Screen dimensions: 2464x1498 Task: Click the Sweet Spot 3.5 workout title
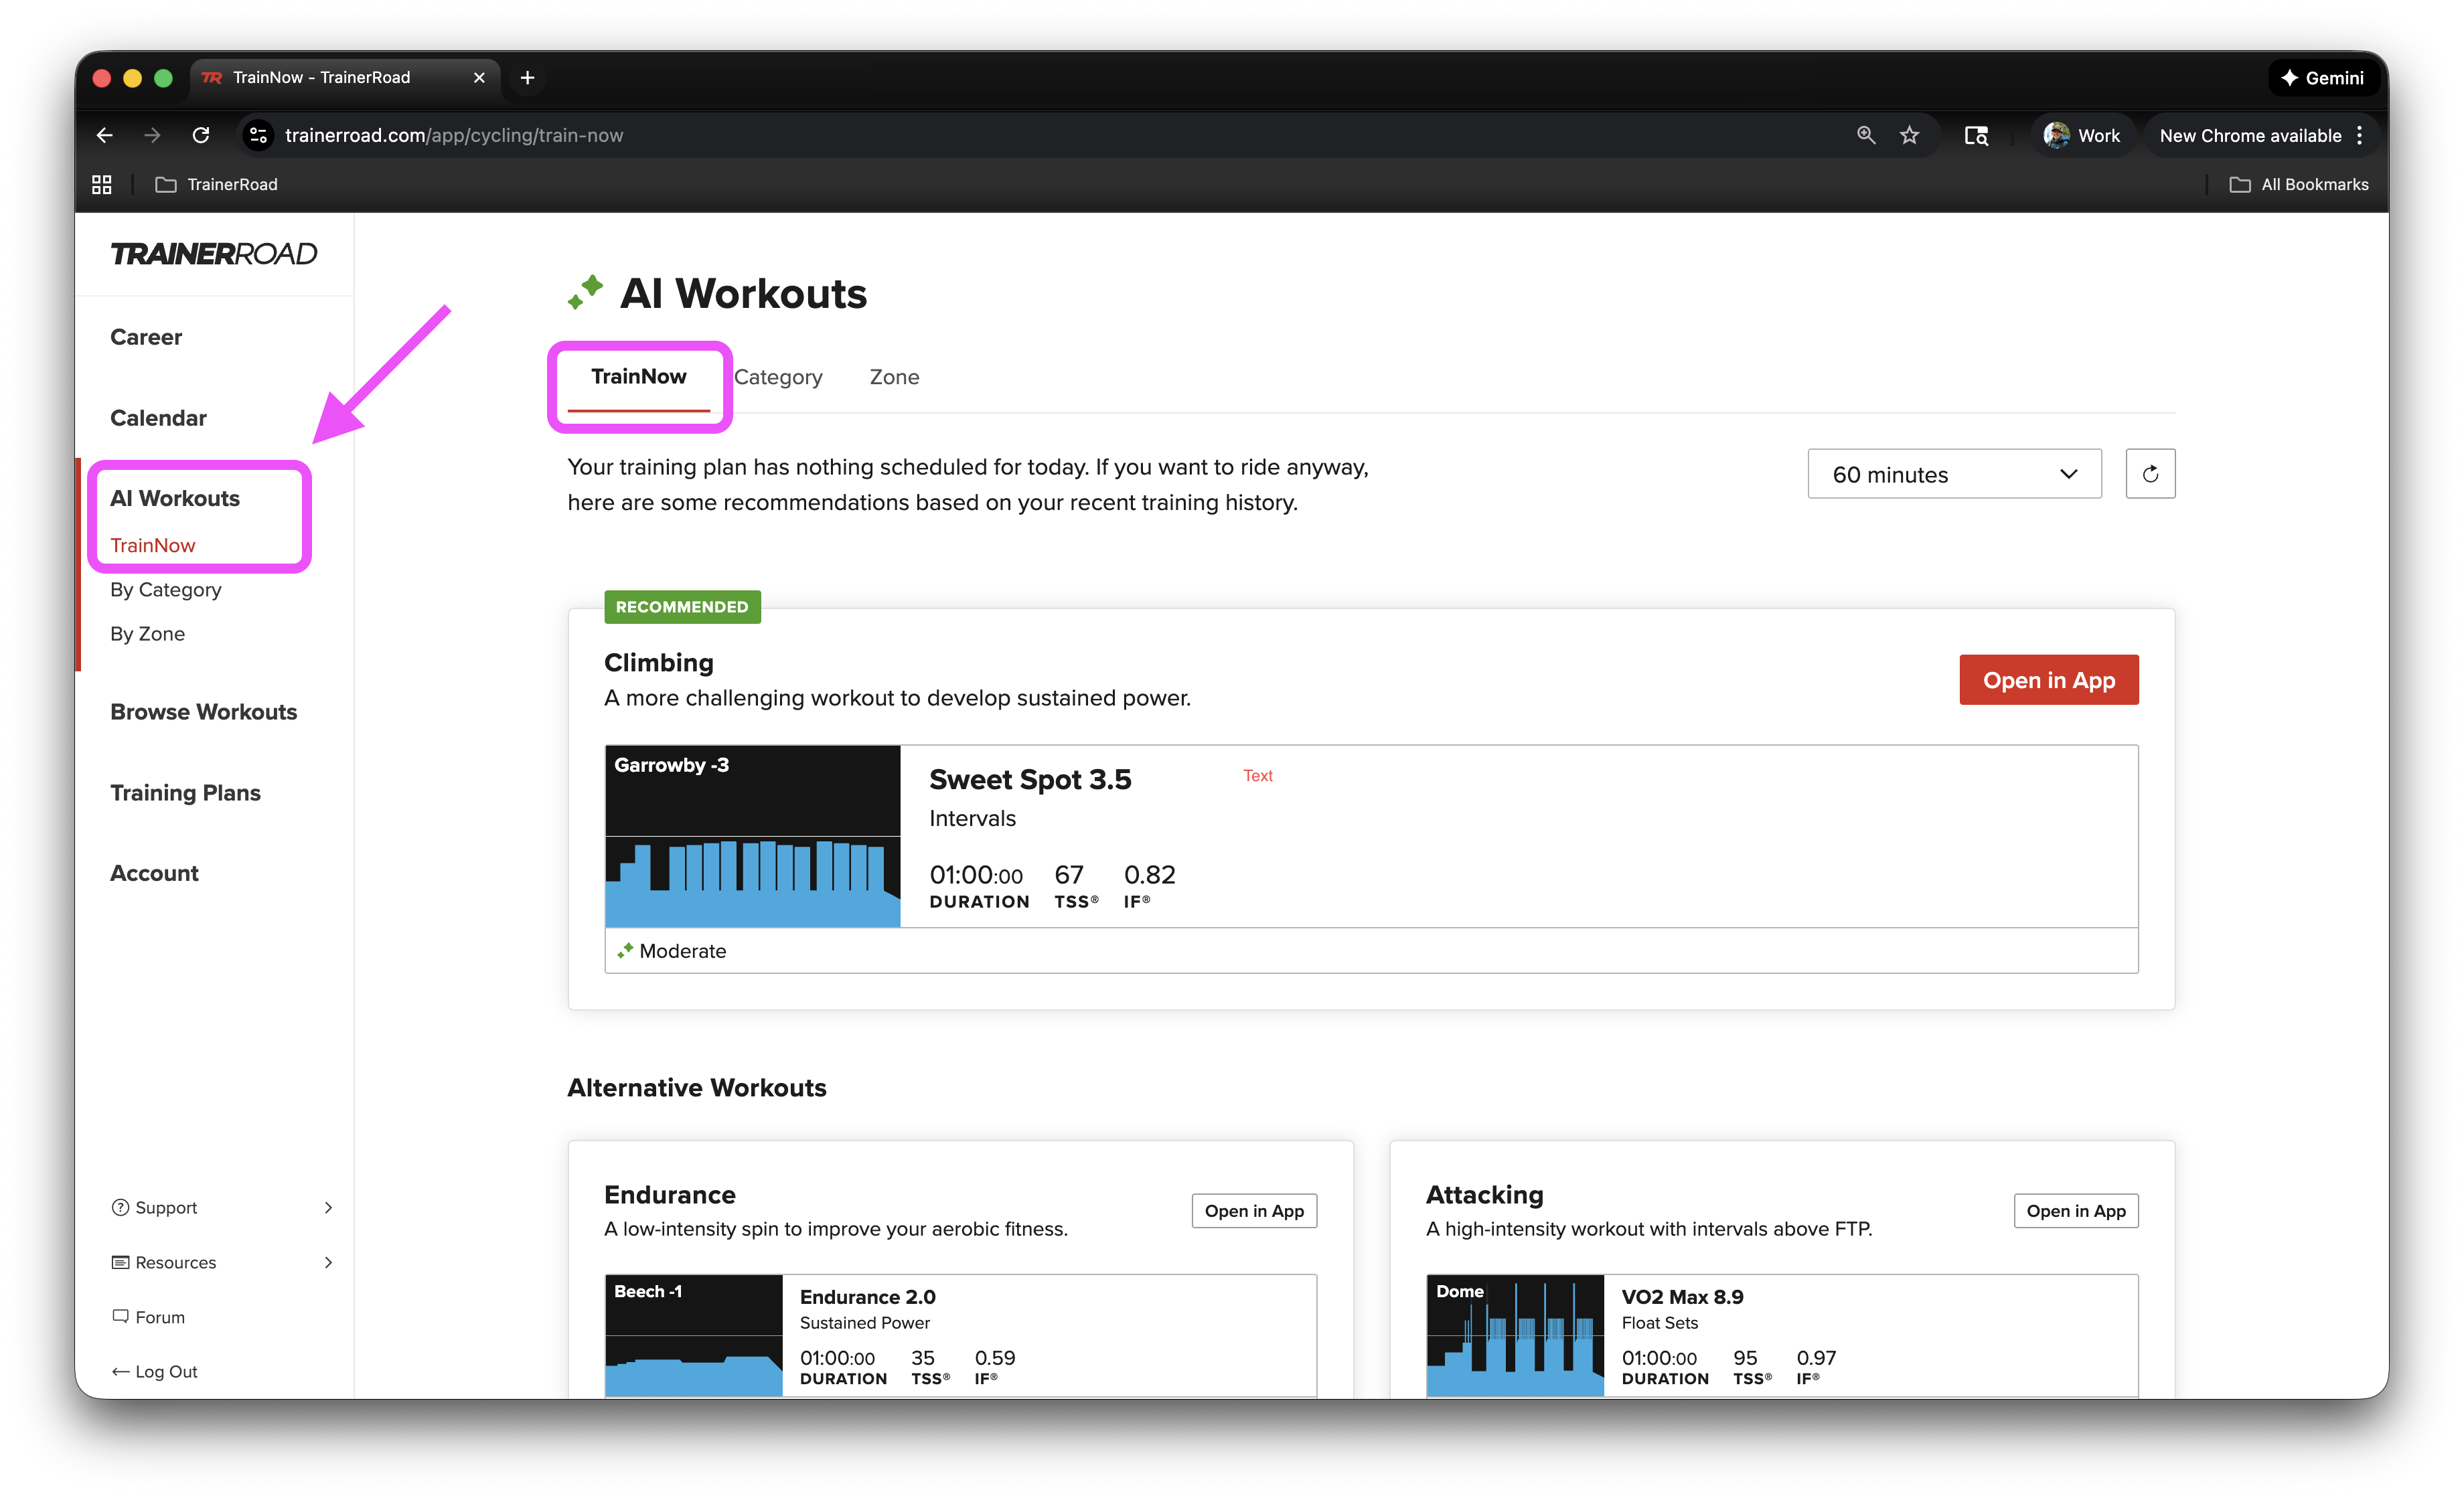(1030, 779)
